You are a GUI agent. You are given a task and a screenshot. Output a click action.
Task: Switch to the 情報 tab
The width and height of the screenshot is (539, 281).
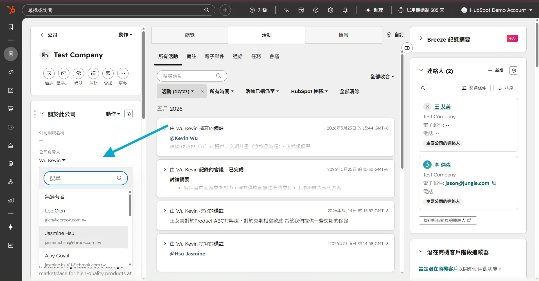point(343,35)
